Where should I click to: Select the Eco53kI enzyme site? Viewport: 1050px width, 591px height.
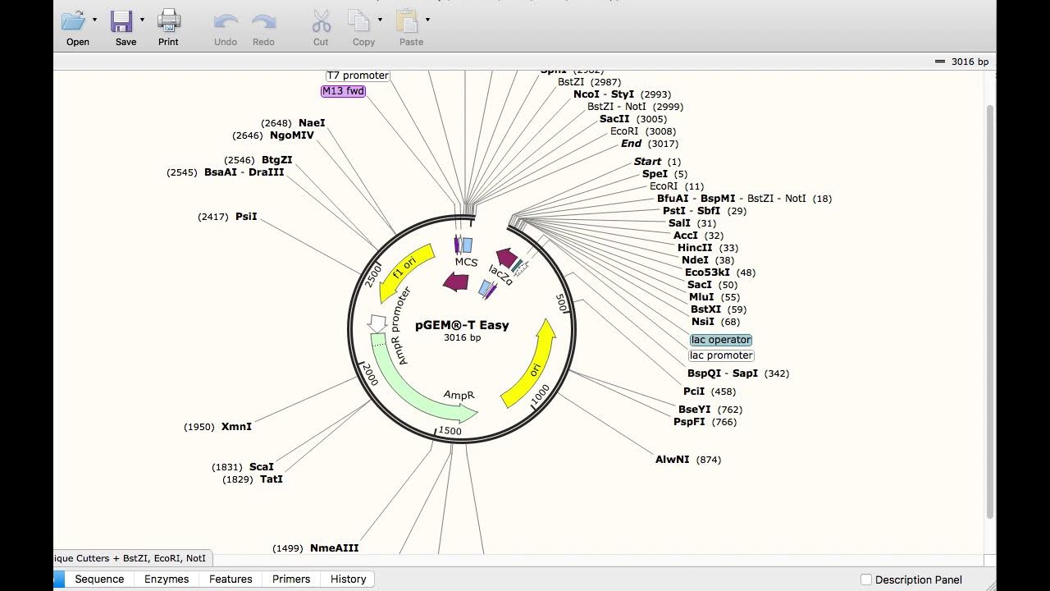pos(707,273)
